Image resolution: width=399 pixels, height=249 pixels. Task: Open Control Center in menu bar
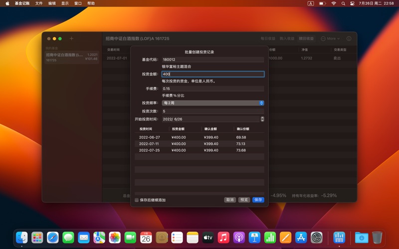click(x=352, y=3)
